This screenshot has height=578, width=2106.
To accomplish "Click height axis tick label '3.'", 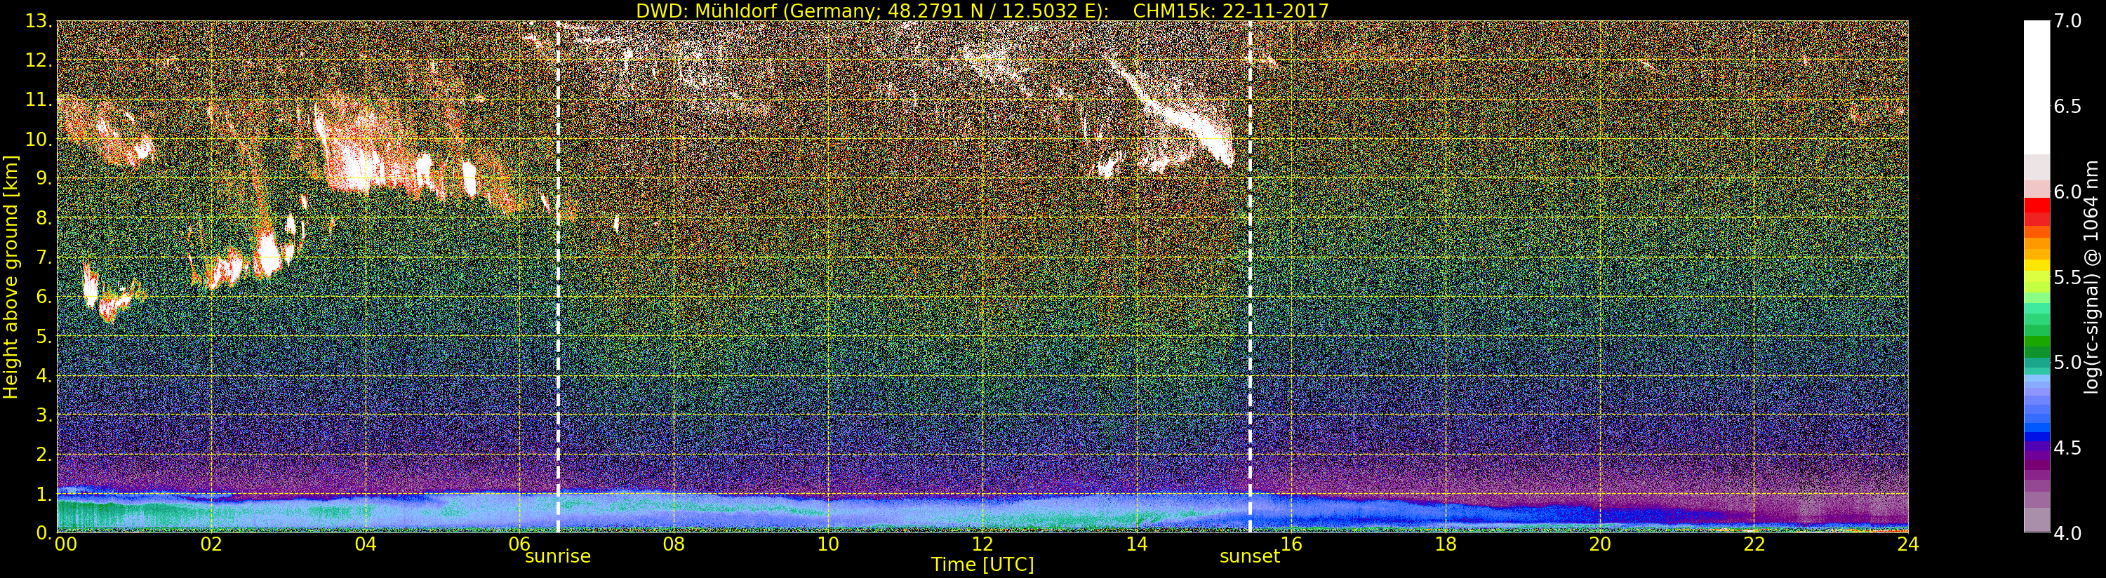I will tap(44, 415).
